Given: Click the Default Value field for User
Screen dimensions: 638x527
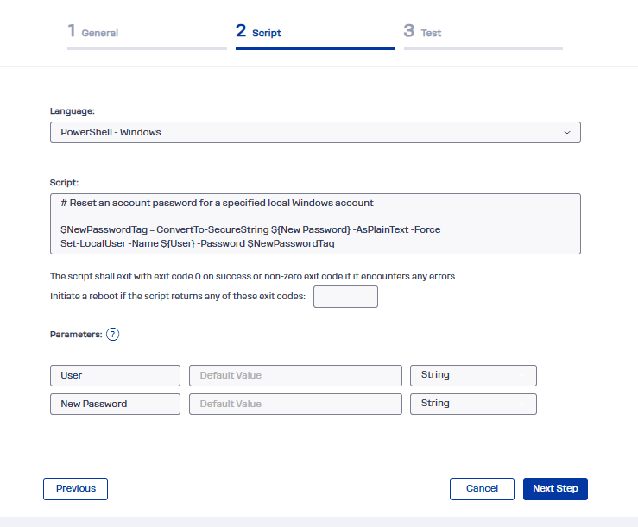Looking at the screenshot, I should pyautogui.click(x=295, y=375).
